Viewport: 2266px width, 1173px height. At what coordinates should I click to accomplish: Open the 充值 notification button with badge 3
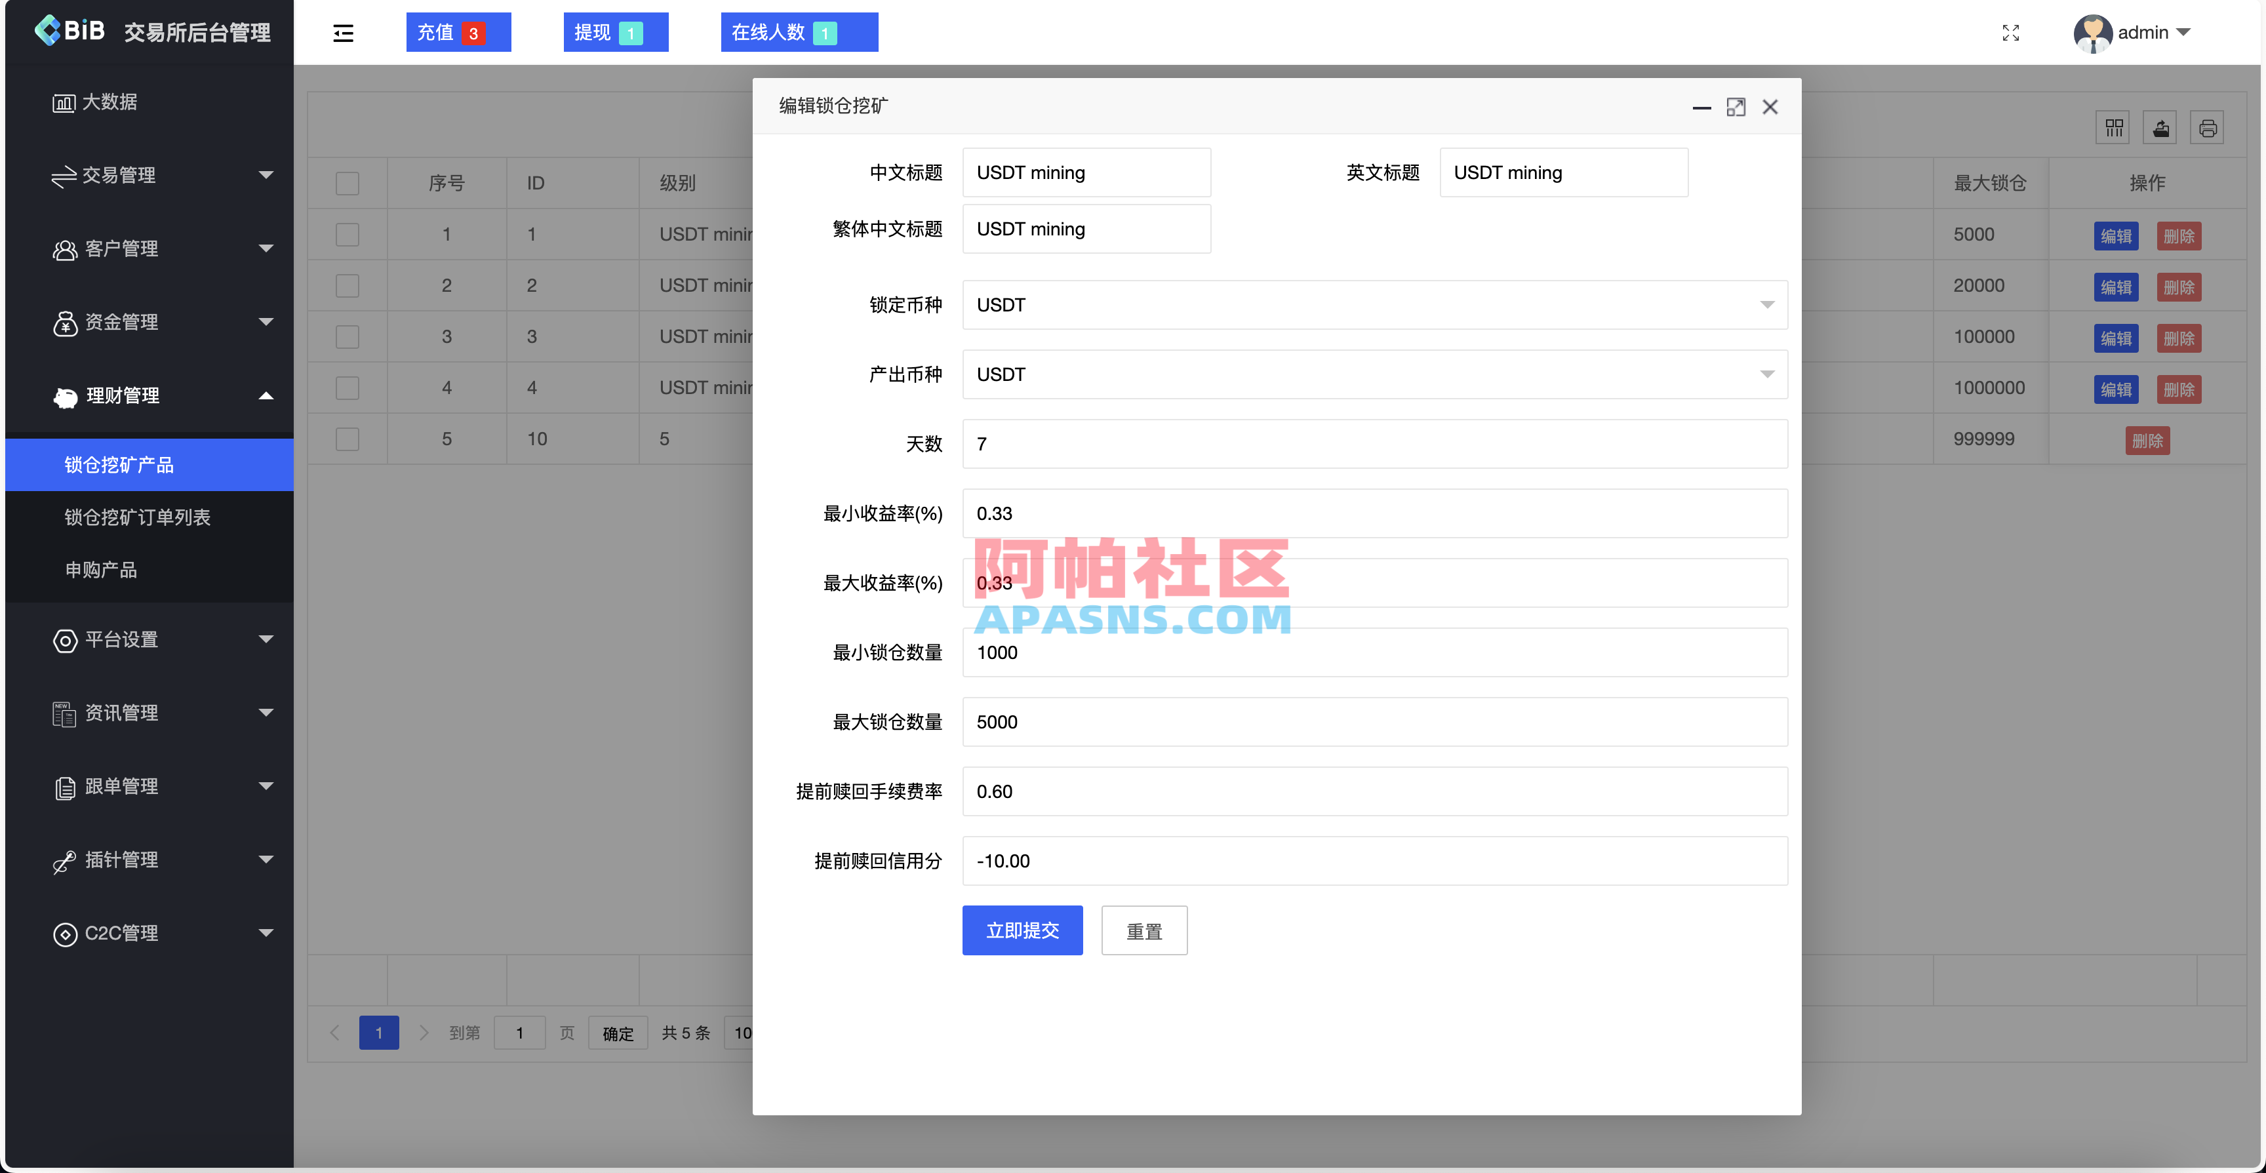[458, 31]
